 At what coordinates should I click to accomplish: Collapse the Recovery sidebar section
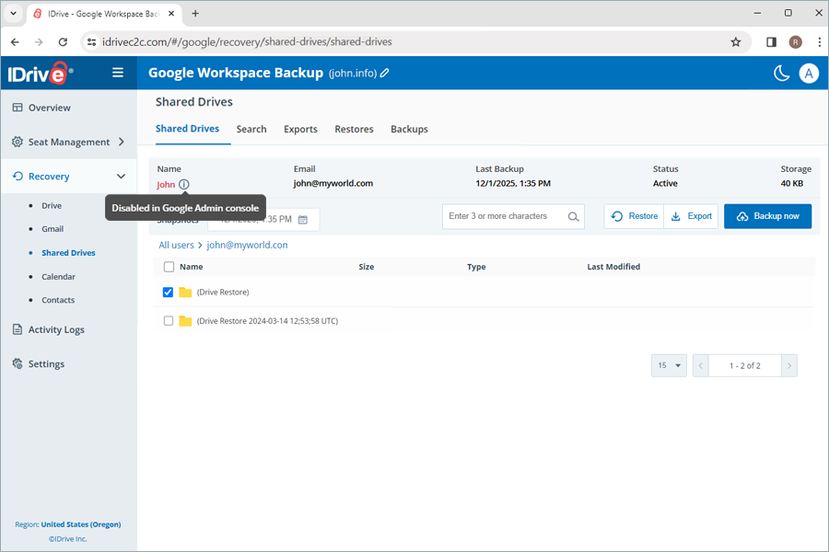120,176
